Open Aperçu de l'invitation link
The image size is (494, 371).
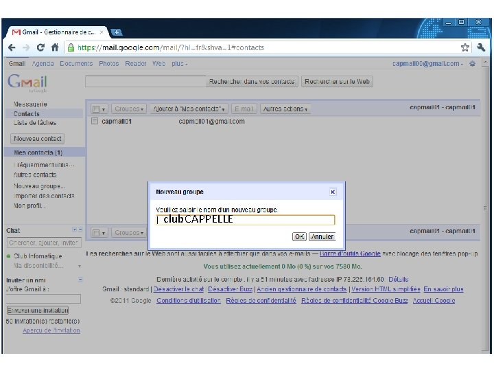[x=51, y=330]
